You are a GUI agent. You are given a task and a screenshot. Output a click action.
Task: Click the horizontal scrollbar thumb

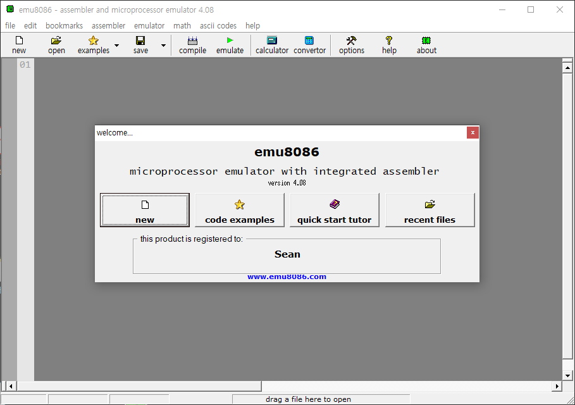tap(139, 386)
